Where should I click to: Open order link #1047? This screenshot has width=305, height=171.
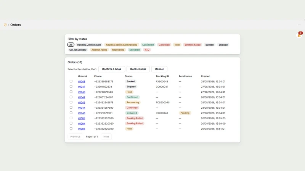pos(82,87)
